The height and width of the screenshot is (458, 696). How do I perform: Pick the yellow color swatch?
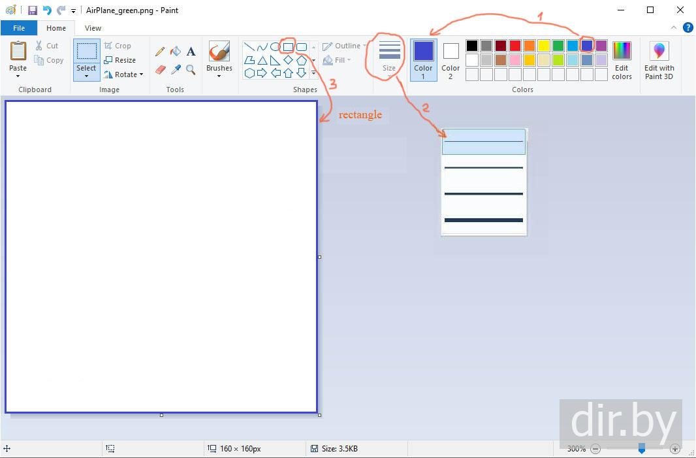pyautogui.click(x=544, y=45)
